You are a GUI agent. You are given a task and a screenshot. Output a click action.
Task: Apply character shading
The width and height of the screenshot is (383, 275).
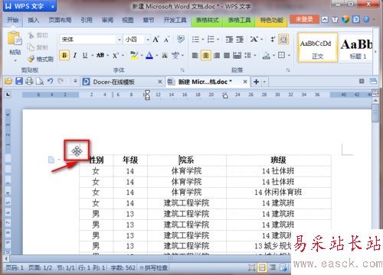165,55
